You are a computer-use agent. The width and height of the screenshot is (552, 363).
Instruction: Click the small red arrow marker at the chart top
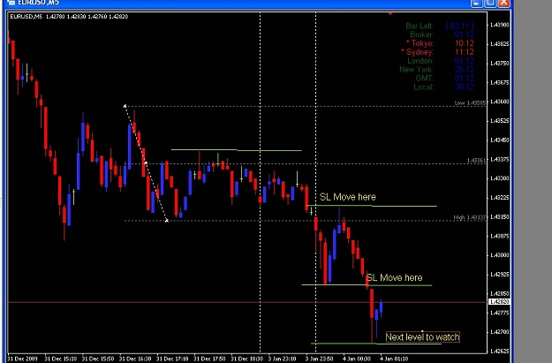pos(390,13)
